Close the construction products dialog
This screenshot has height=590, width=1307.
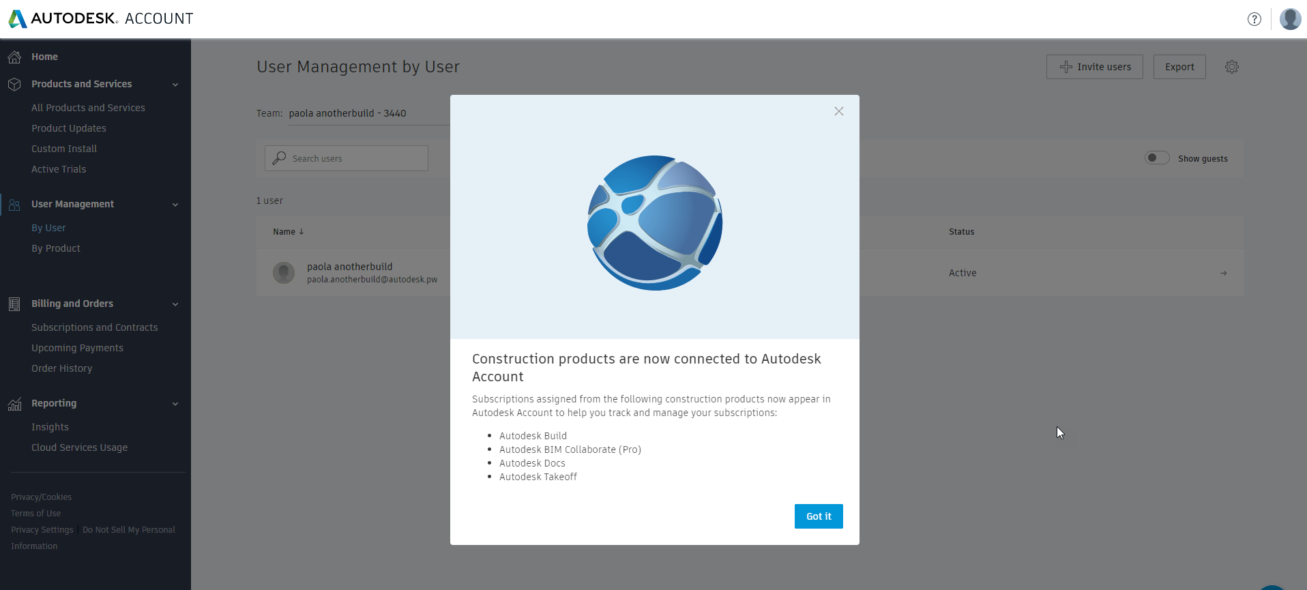[x=839, y=111]
